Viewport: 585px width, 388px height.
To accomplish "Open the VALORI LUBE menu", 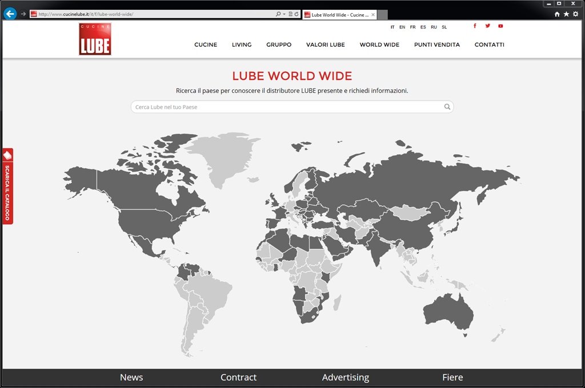I will point(325,45).
